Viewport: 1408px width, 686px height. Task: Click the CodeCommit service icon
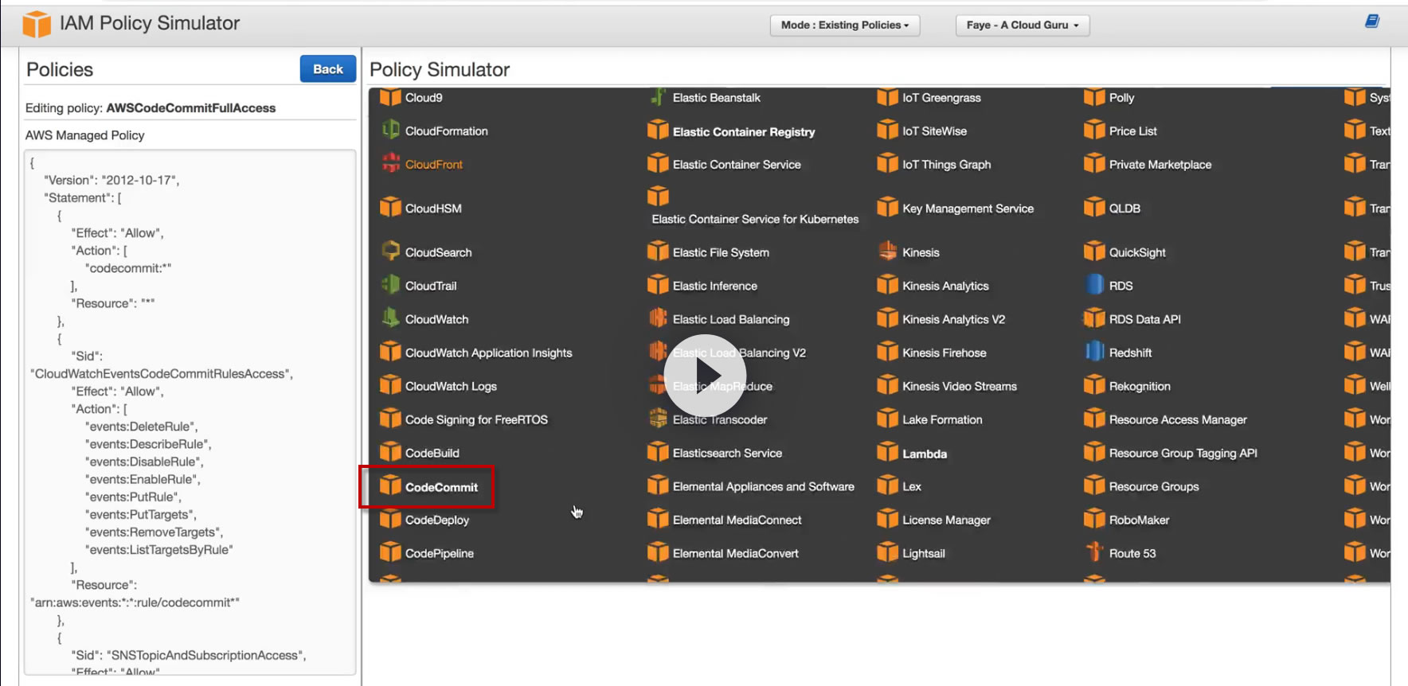390,486
